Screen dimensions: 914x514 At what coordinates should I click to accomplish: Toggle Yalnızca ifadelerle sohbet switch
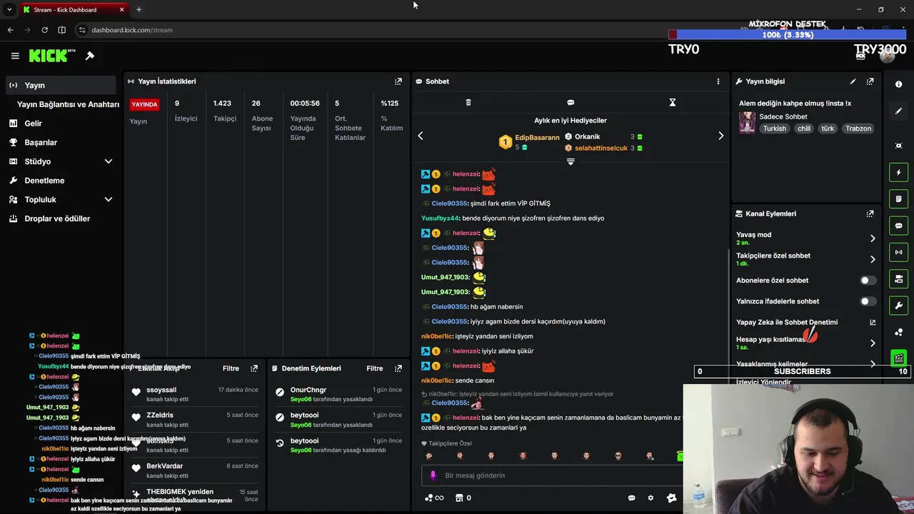click(868, 301)
